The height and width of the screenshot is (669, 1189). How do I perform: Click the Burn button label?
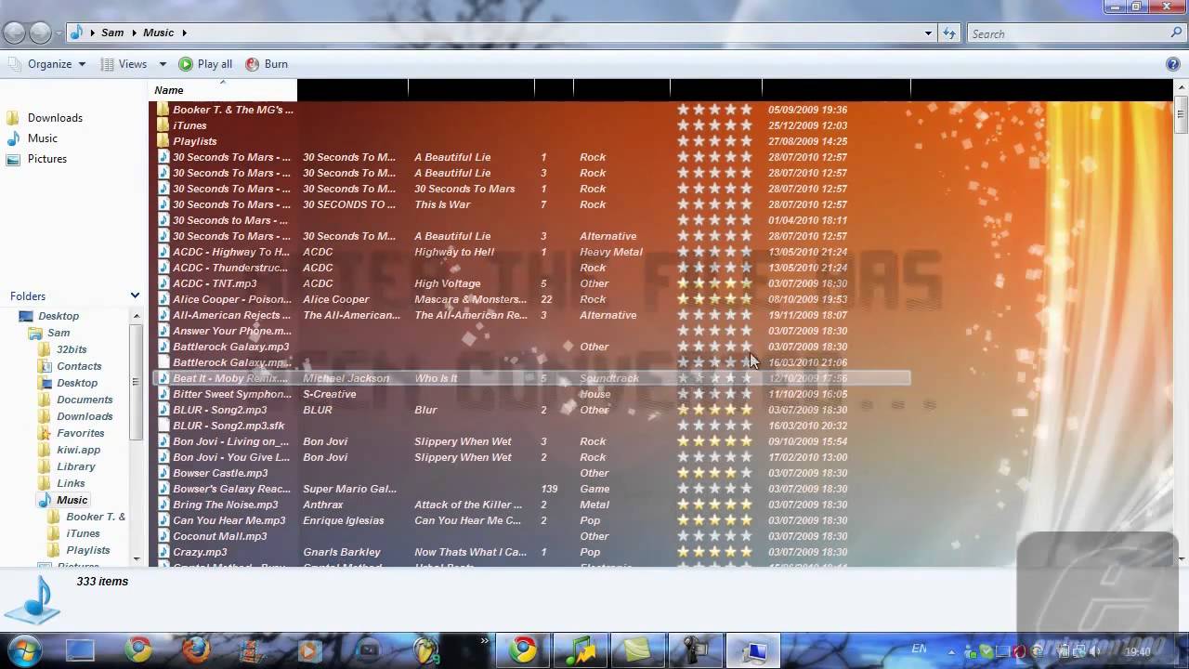click(x=276, y=64)
